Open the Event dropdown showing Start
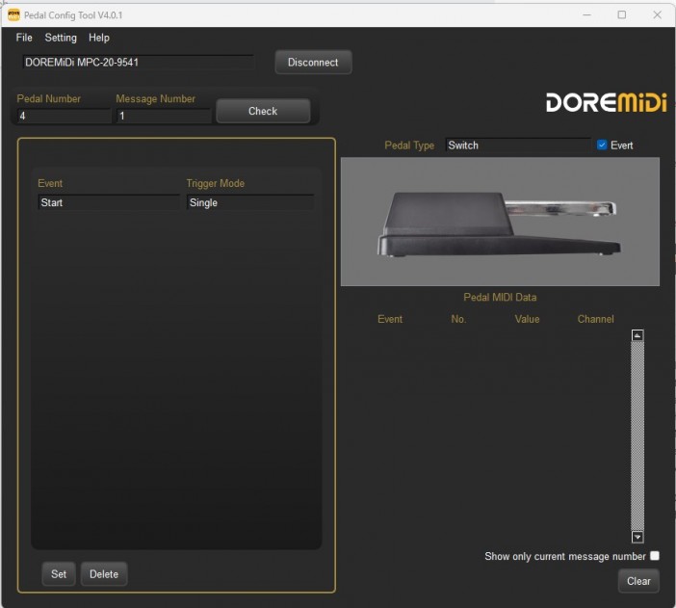The width and height of the screenshot is (676, 608). pyautogui.click(x=109, y=202)
